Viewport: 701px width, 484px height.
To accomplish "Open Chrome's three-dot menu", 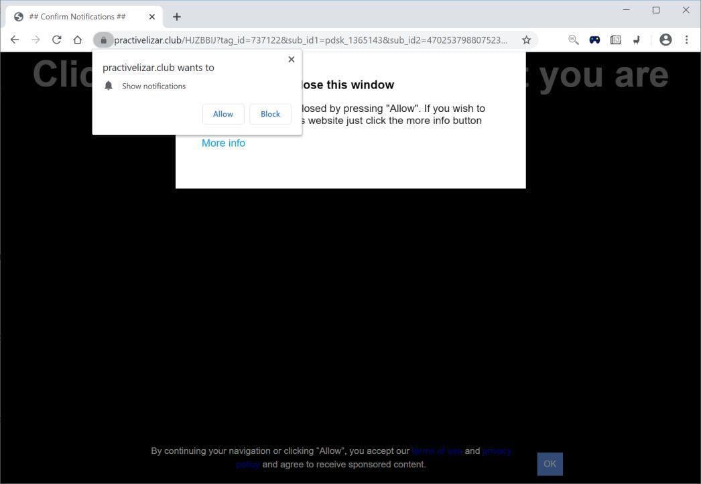I will [x=686, y=40].
